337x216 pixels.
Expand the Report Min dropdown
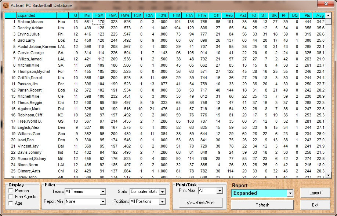pos(103,201)
